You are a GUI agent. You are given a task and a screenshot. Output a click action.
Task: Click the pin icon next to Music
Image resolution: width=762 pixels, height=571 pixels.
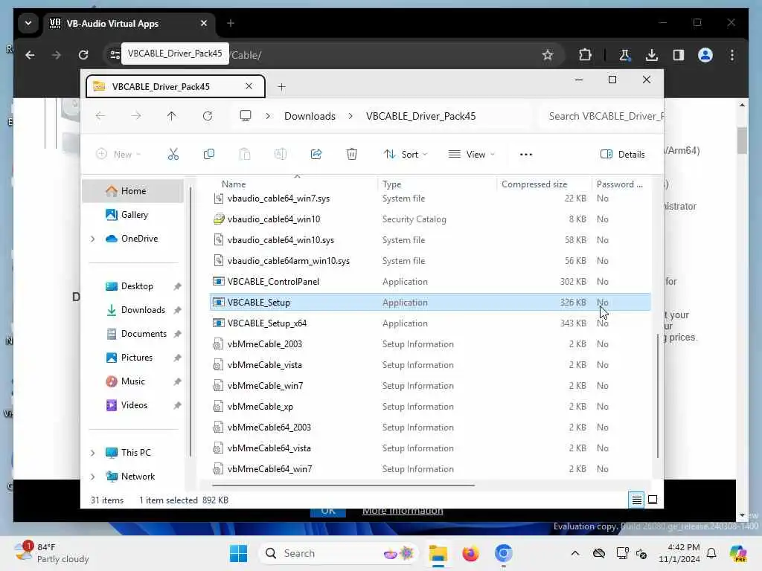pos(177,381)
